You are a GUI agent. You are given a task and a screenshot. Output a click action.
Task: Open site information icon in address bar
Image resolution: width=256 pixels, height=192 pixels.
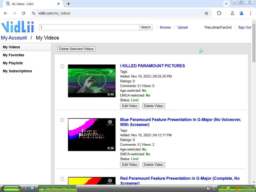pyautogui.click(x=34, y=13)
